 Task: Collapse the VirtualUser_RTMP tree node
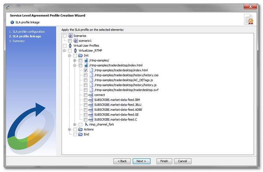click(x=64, y=50)
